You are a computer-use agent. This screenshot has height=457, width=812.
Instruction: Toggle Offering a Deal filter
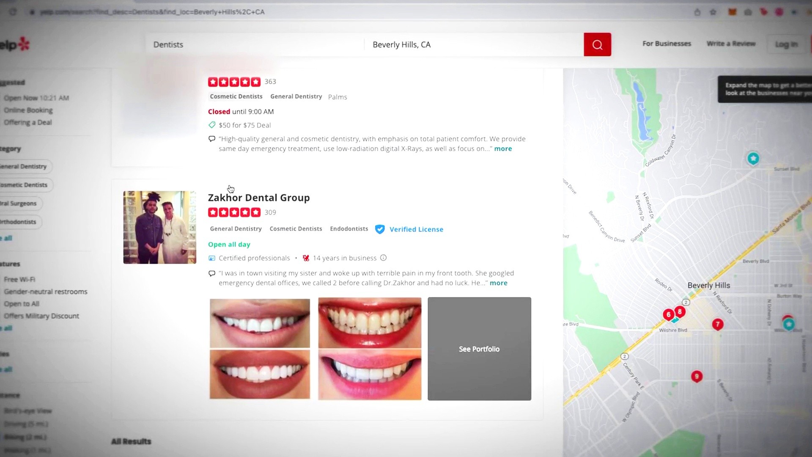[x=27, y=122]
